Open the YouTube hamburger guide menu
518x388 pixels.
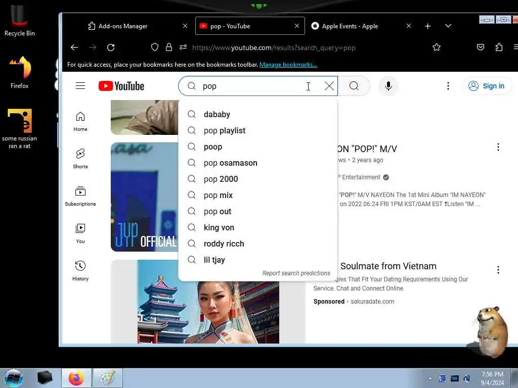[x=80, y=86]
